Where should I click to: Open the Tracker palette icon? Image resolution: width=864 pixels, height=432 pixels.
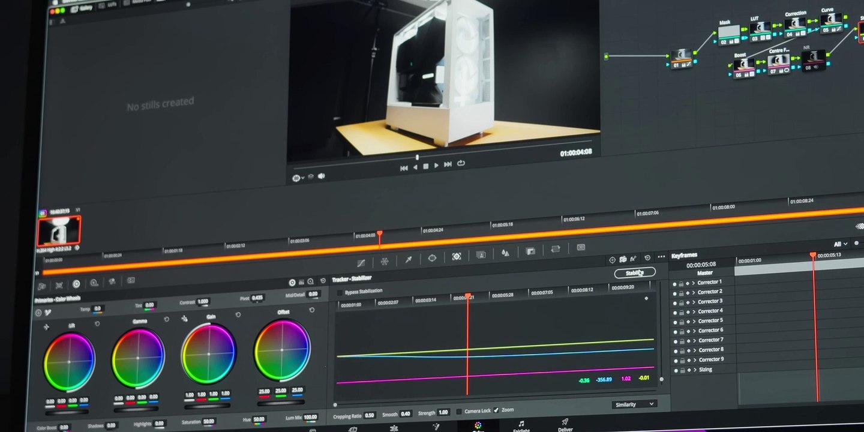(457, 256)
